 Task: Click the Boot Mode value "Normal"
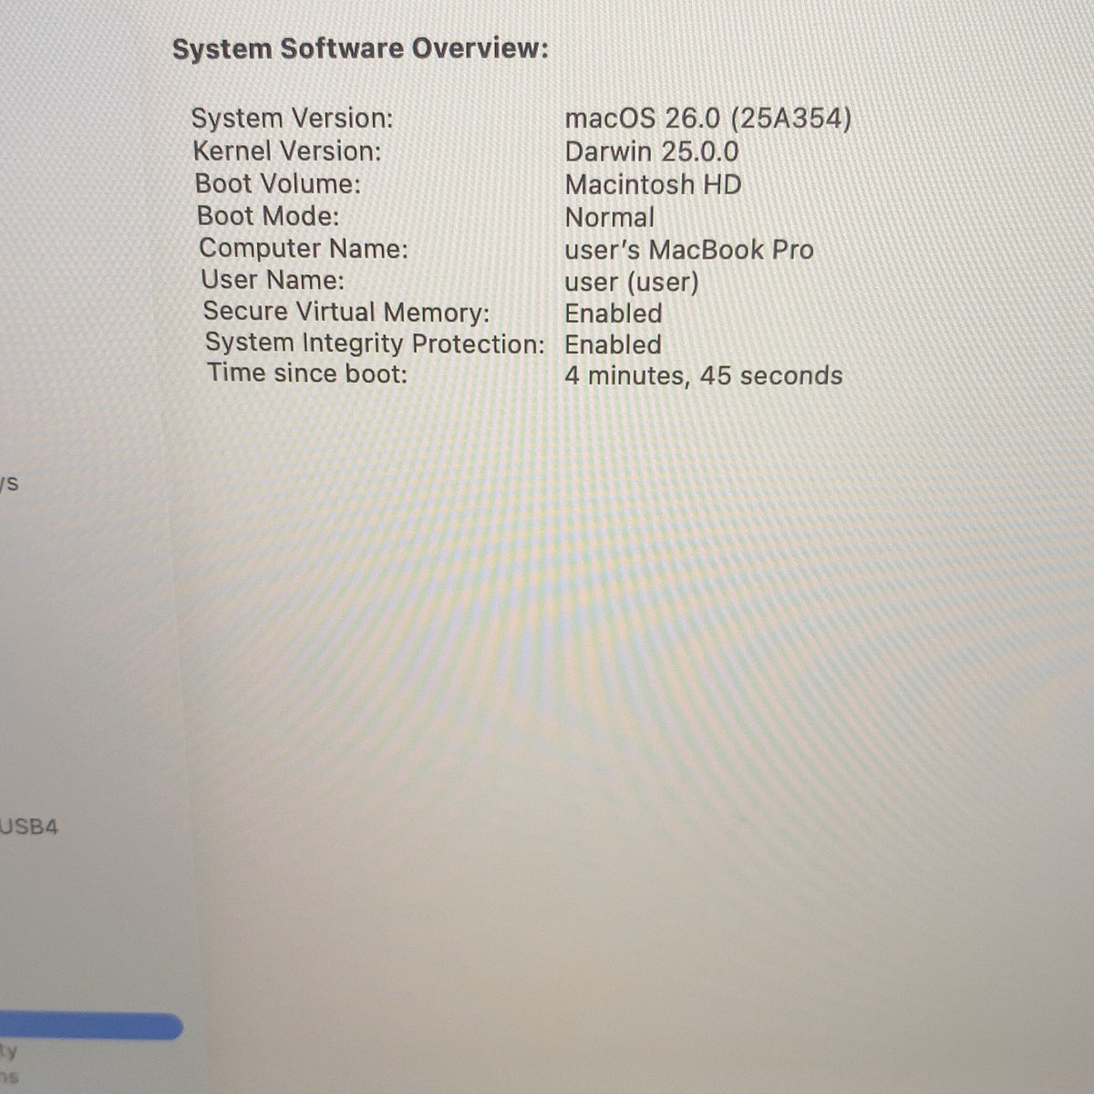pyautogui.click(x=610, y=217)
